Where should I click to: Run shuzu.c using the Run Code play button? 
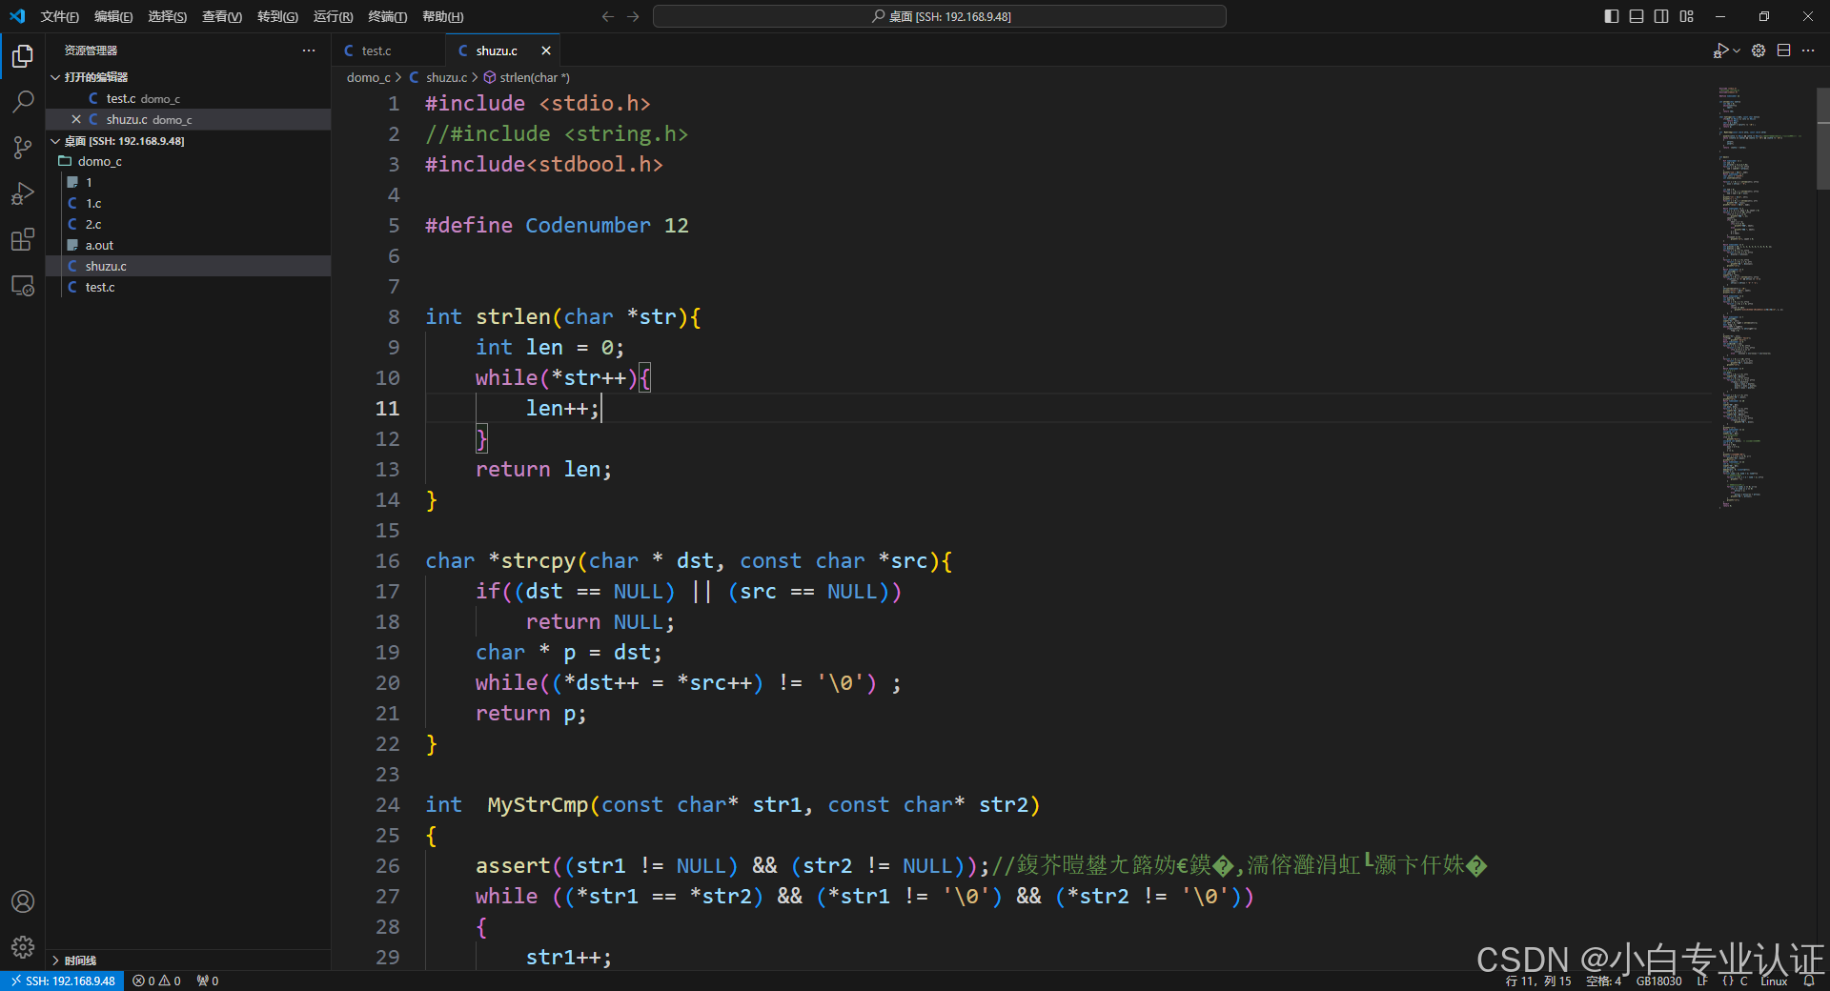1723,51
